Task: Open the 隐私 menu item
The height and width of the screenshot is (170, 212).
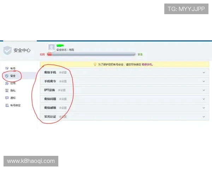Action: click(x=13, y=91)
